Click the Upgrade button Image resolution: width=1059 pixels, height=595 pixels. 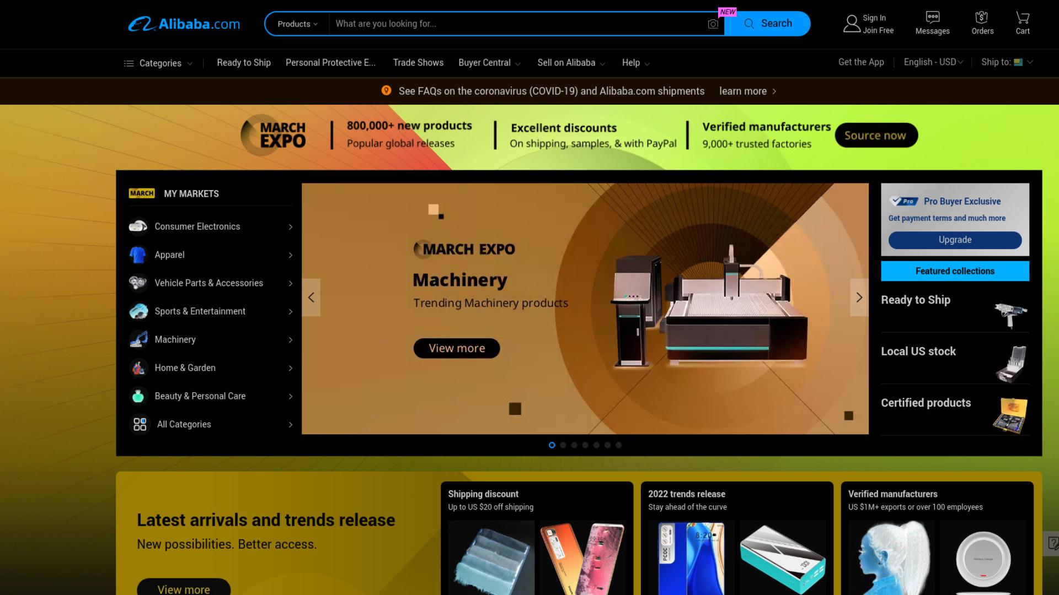coord(955,240)
